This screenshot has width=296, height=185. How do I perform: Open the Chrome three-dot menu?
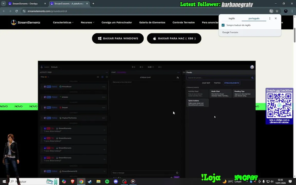[x=292, y=11]
